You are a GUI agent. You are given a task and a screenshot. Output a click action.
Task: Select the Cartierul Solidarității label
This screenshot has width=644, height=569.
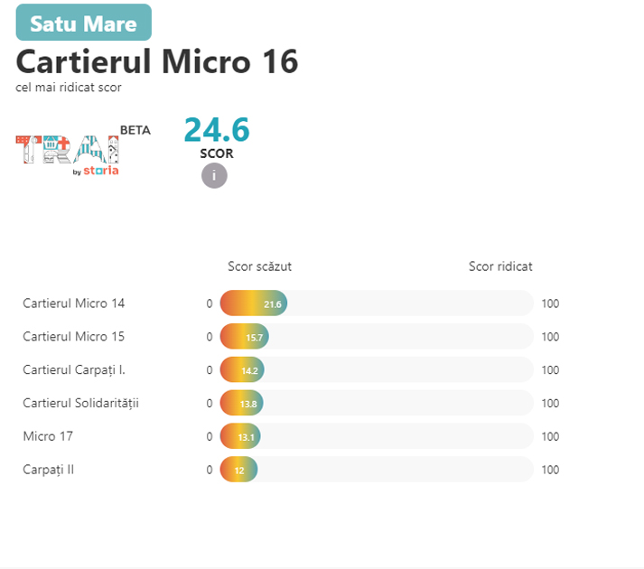coord(80,403)
